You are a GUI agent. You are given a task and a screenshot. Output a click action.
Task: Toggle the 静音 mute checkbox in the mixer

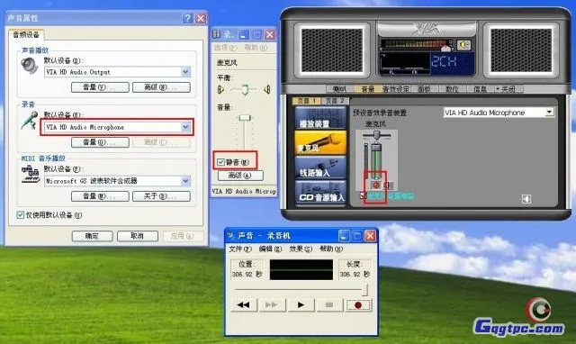click(x=220, y=162)
